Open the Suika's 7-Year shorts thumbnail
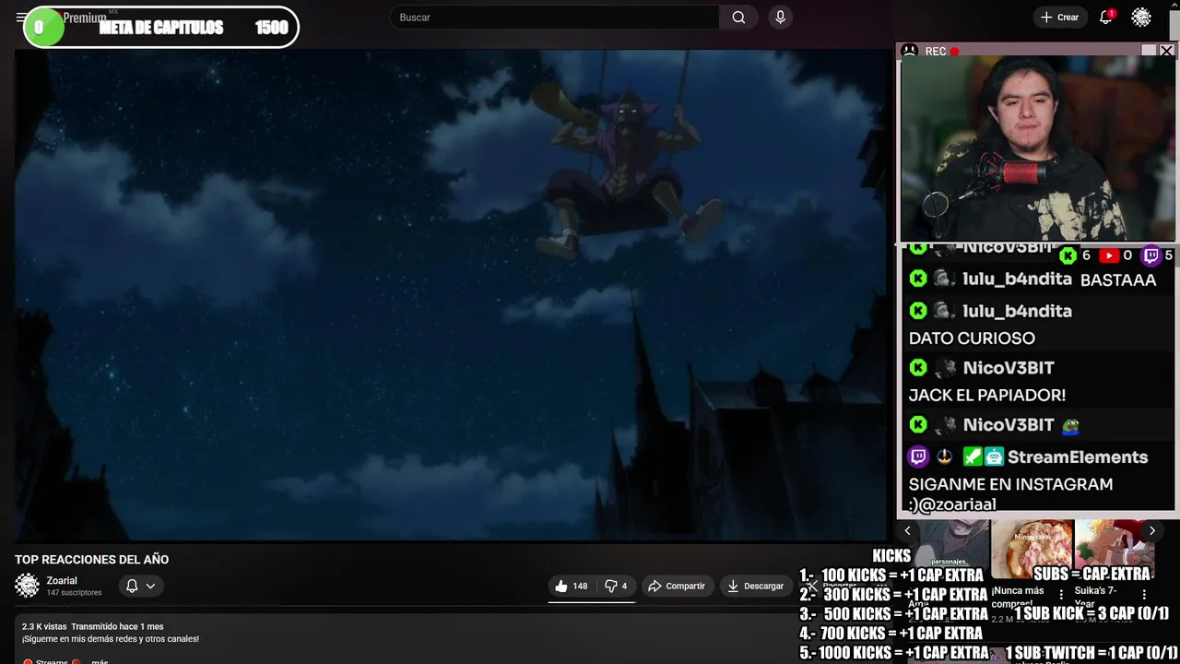Image resolution: width=1180 pixels, height=664 pixels. click(x=1114, y=551)
